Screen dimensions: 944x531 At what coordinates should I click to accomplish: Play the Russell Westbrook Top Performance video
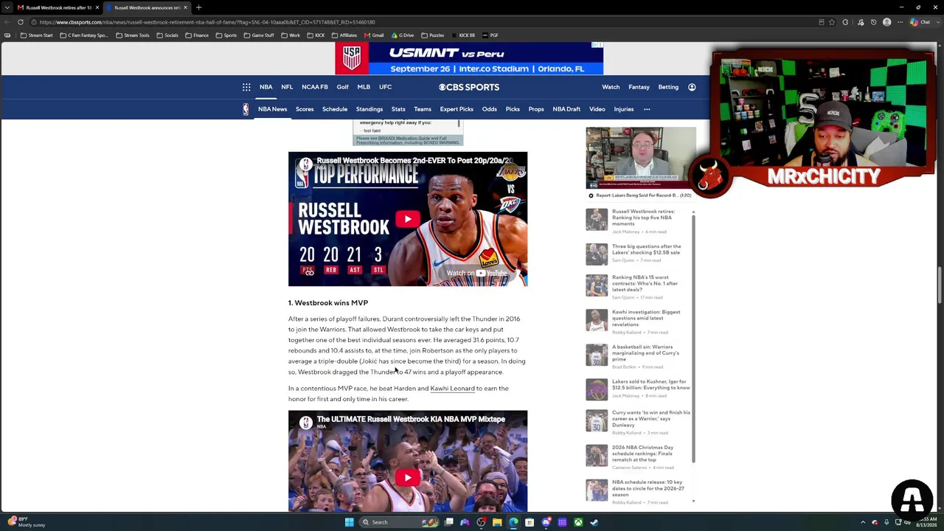click(x=408, y=219)
